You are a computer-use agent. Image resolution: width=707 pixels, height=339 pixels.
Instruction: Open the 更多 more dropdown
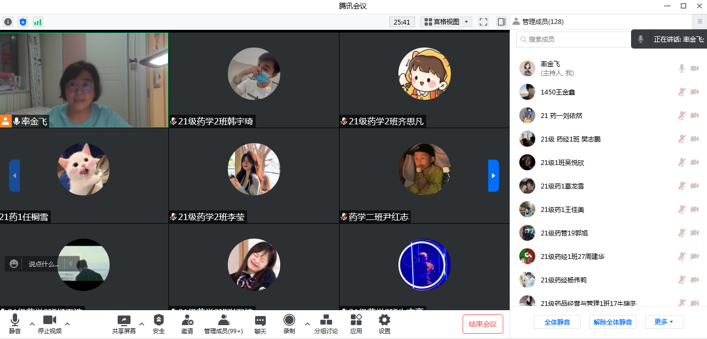coord(664,322)
